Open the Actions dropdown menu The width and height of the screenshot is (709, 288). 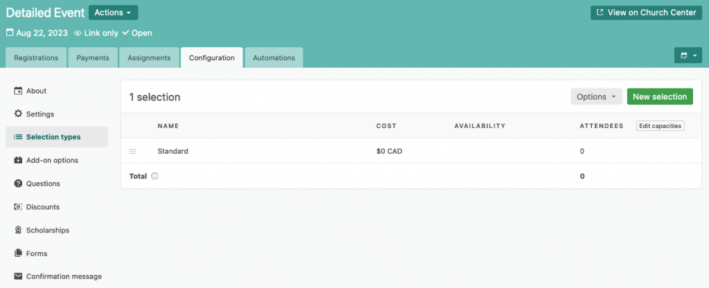[113, 12]
